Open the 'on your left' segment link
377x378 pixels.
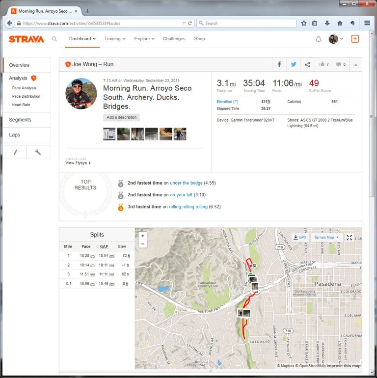181,195
